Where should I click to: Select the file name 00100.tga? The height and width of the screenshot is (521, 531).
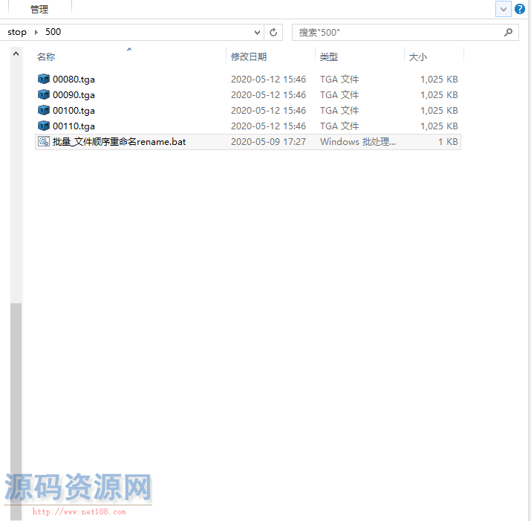click(74, 111)
